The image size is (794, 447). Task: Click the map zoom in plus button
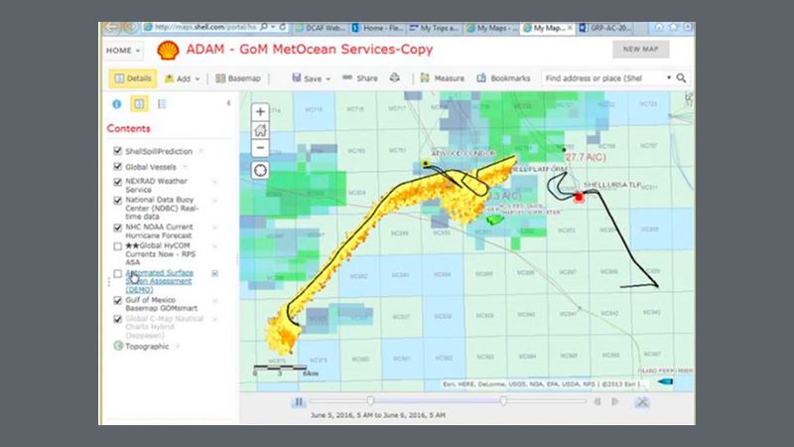point(260,112)
